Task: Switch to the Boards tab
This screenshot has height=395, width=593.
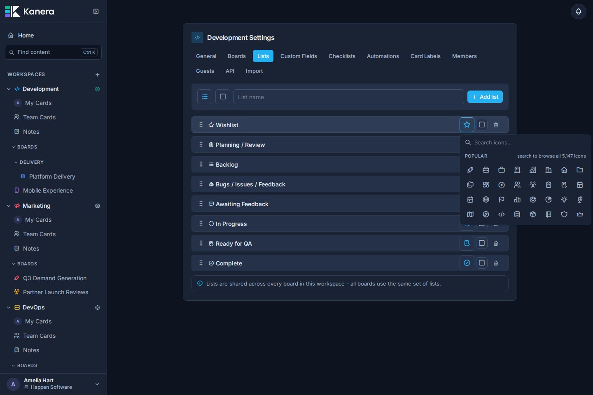Action: click(x=237, y=56)
